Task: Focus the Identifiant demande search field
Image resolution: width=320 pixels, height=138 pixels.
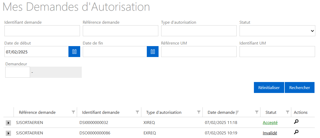Action: (42, 31)
